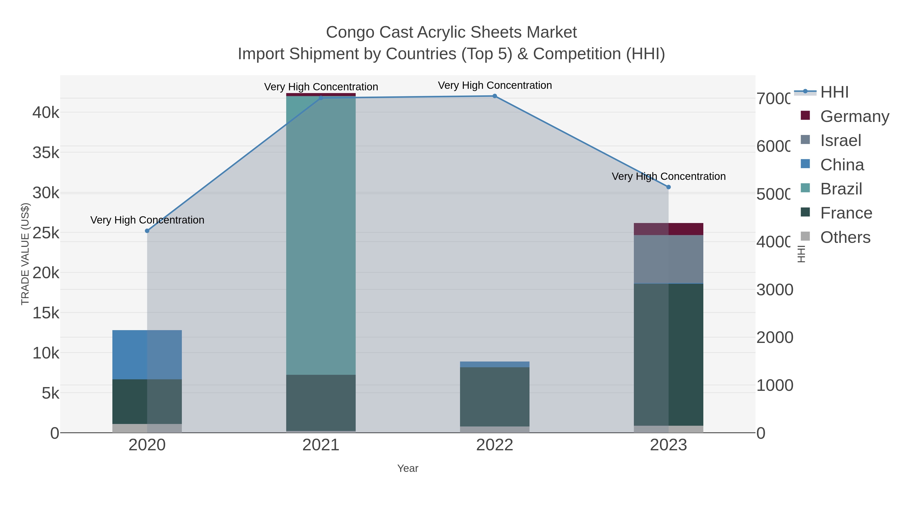The width and height of the screenshot is (903, 508).
Task: Click the Germany bar segment atop 2021
Action: tap(321, 95)
